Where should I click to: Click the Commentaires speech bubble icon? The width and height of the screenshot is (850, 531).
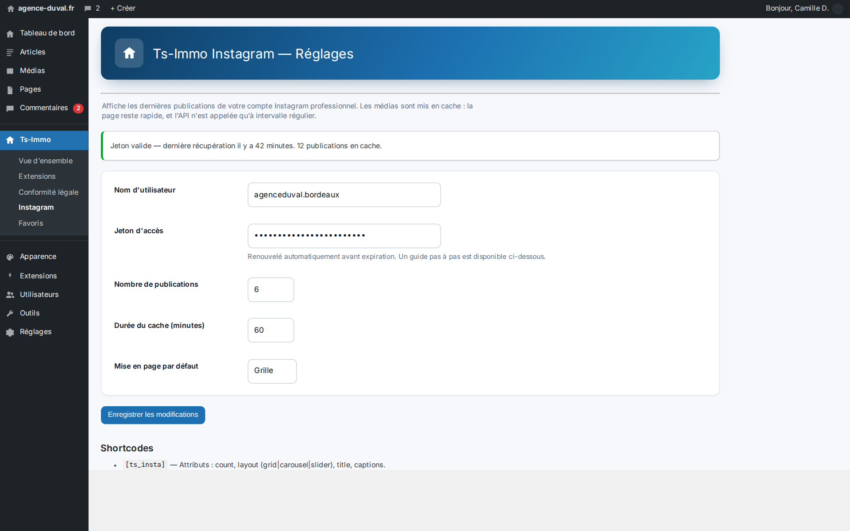click(x=10, y=108)
